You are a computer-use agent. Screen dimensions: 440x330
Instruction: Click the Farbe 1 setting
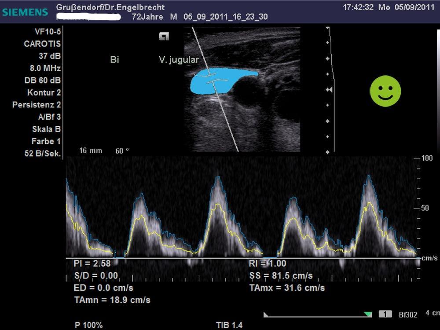[46, 141]
